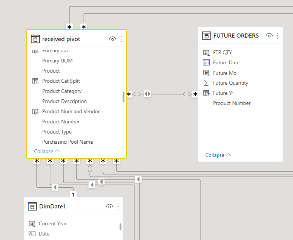293x240 pixels.
Task: Click the received pivot table title
Action: point(61,39)
